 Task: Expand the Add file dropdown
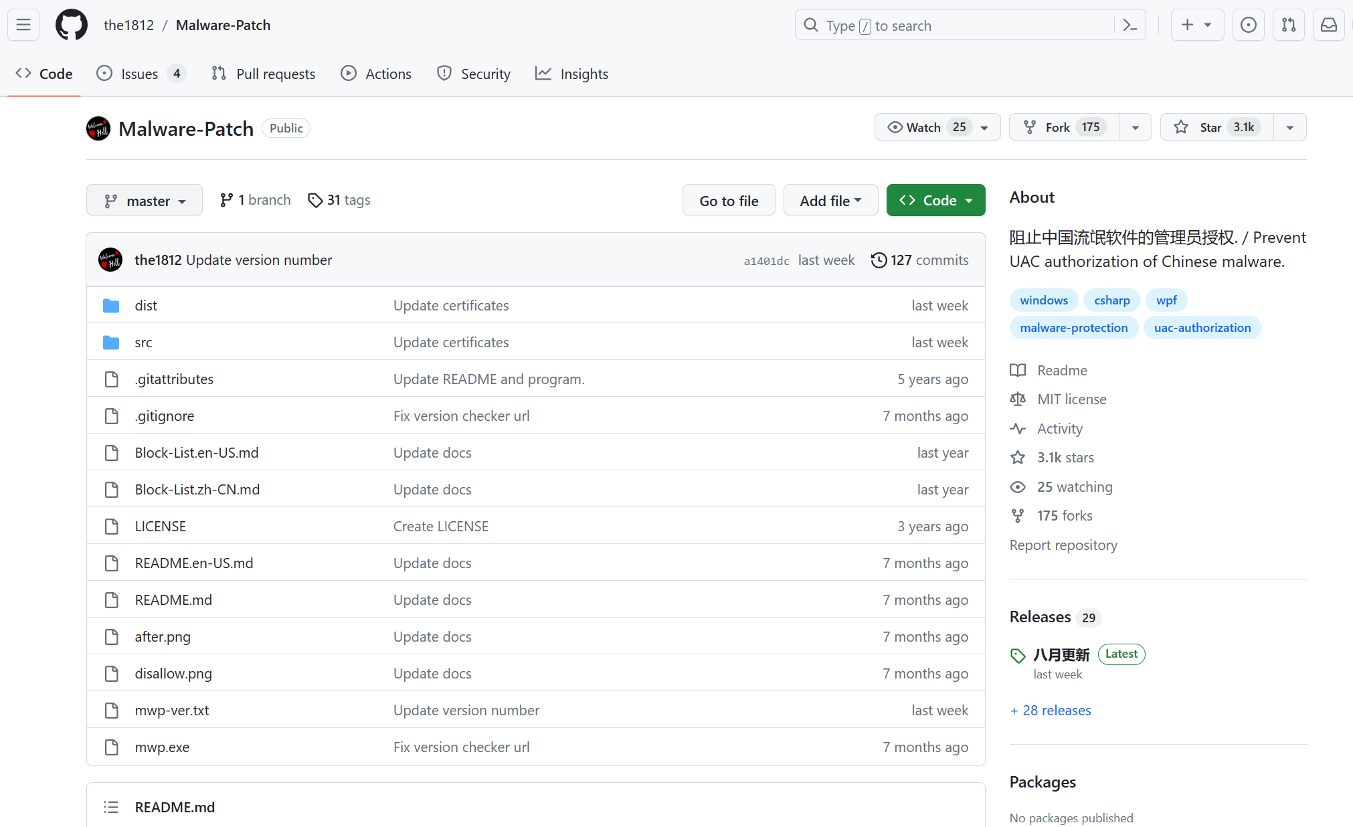click(x=830, y=201)
